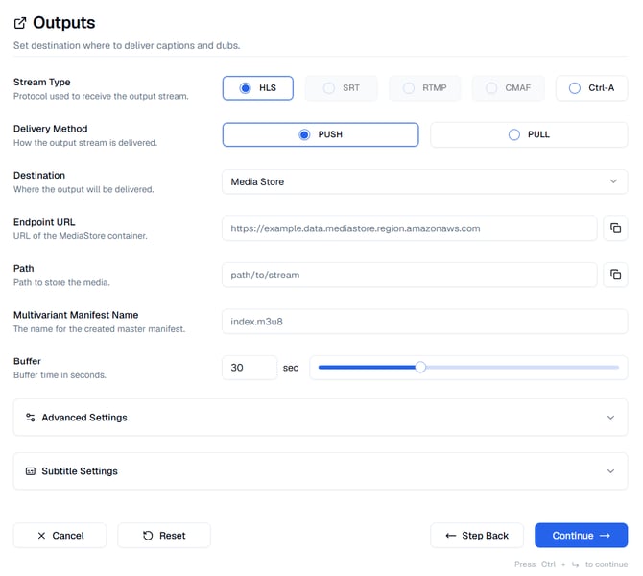The width and height of the screenshot is (643, 576).
Task: Expand the Subtitle Settings section
Action: (x=321, y=471)
